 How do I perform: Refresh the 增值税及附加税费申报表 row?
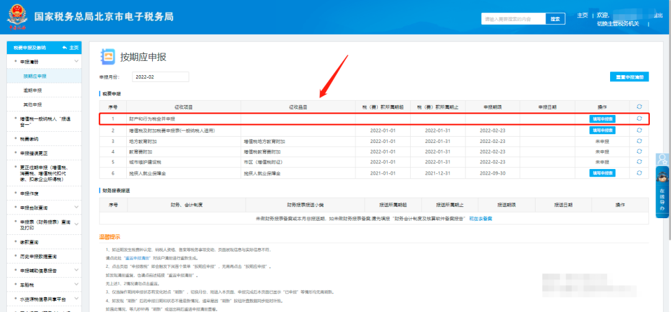point(639,130)
